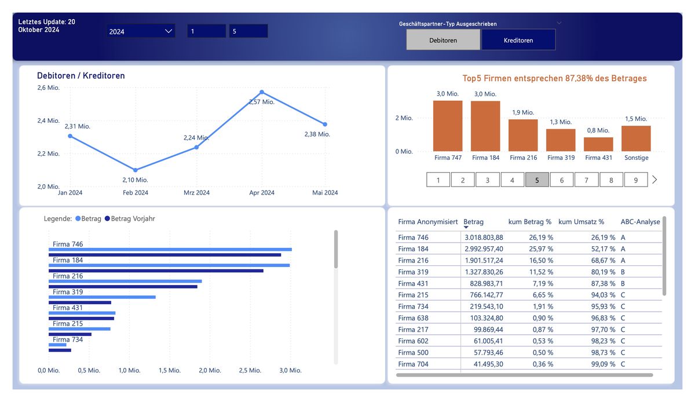Click Firma 319 light blue Betrag bar
The image size is (695, 402).
[x=102, y=297]
